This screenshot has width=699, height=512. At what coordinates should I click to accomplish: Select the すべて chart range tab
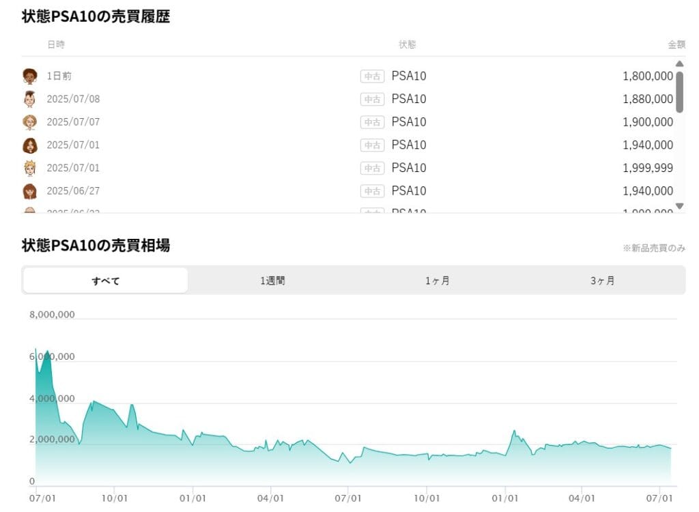(106, 281)
